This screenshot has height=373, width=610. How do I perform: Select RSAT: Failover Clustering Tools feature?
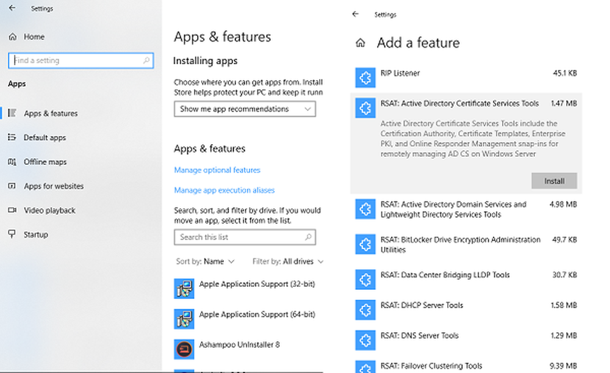[x=431, y=366]
